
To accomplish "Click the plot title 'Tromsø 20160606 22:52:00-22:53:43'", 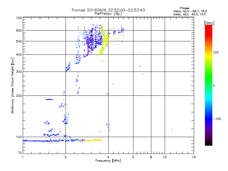I will point(108,10).
